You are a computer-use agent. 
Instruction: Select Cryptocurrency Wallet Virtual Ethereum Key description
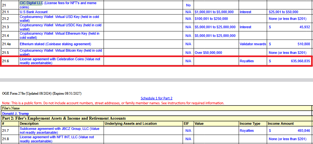click(59, 36)
